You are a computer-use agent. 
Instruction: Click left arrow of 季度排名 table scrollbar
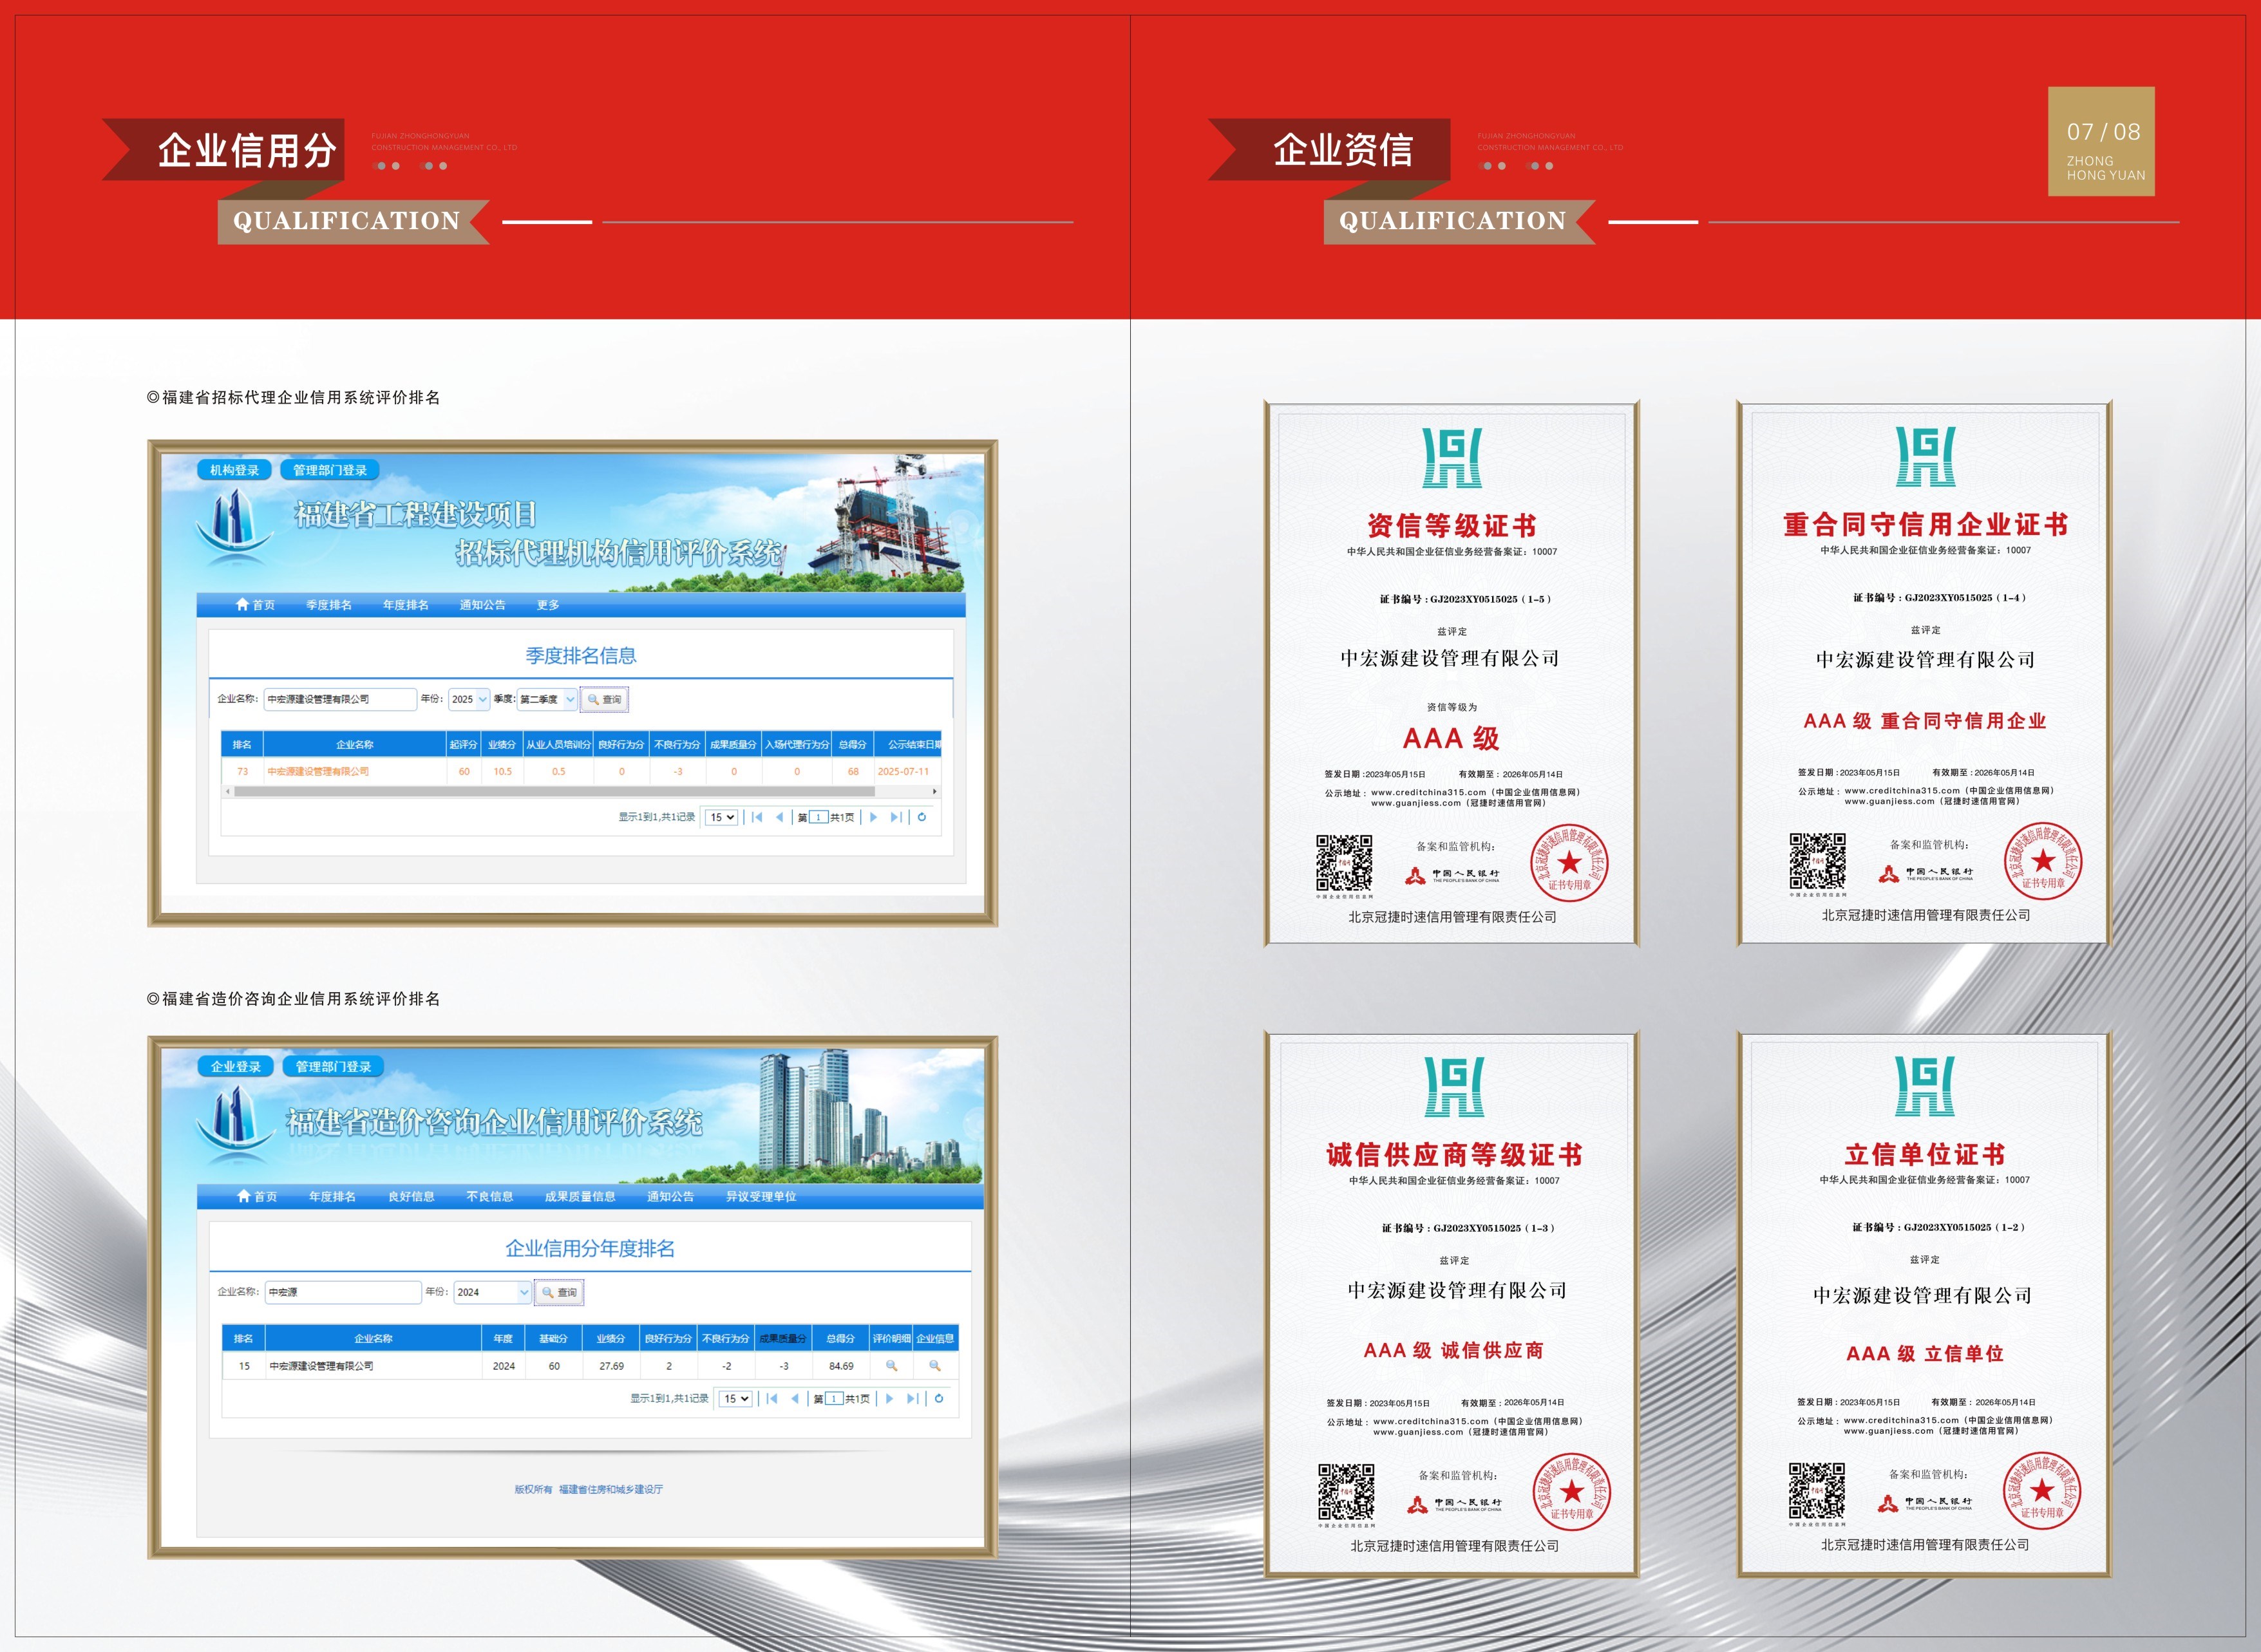(x=228, y=791)
